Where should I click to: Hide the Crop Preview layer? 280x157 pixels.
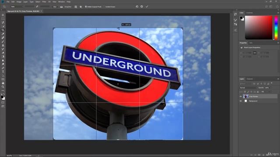point(241,96)
